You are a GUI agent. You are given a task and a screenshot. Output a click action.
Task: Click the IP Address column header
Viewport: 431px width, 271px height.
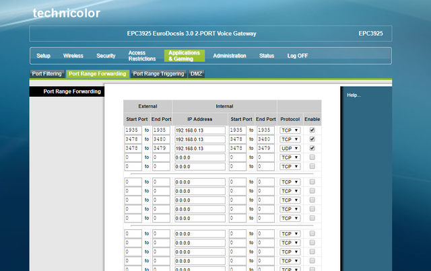pos(200,119)
